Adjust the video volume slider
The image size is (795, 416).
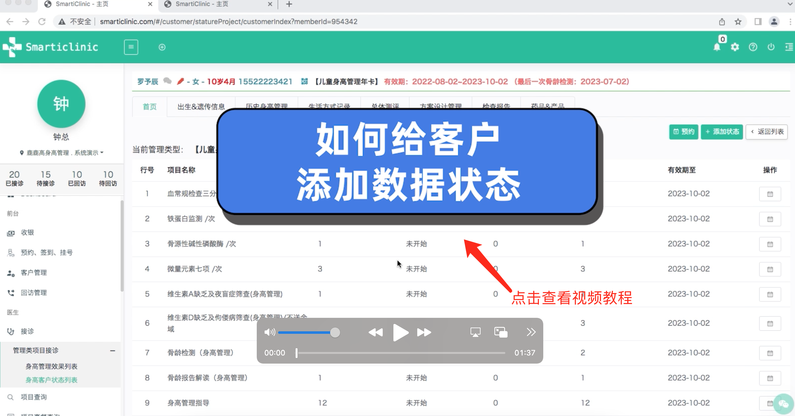[x=309, y=332]
